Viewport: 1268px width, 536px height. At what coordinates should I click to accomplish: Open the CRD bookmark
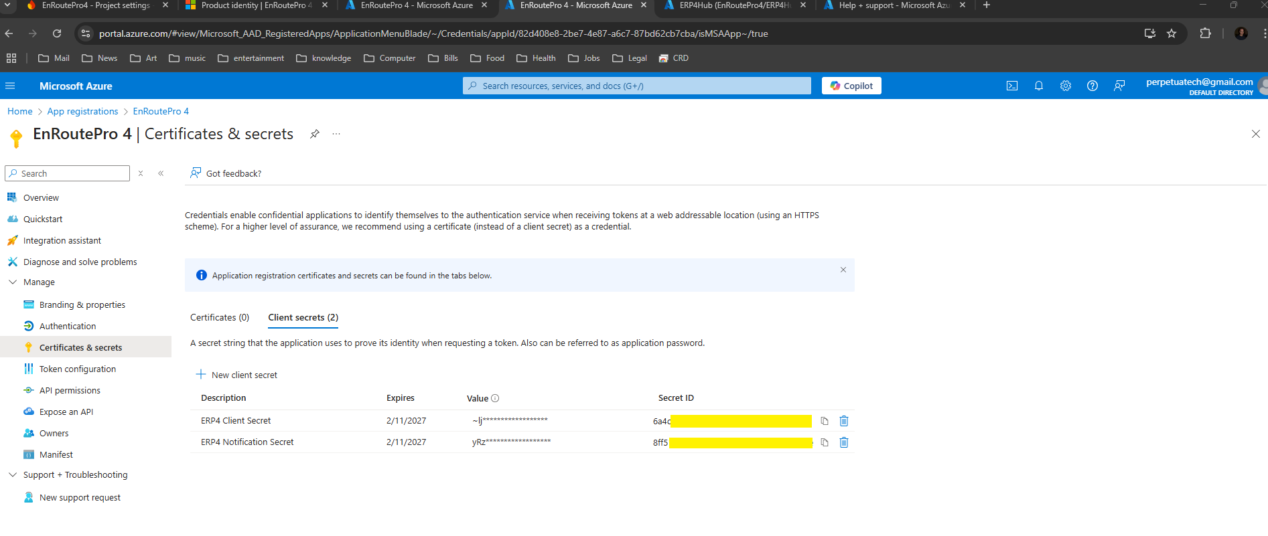(x=673, y=58)
